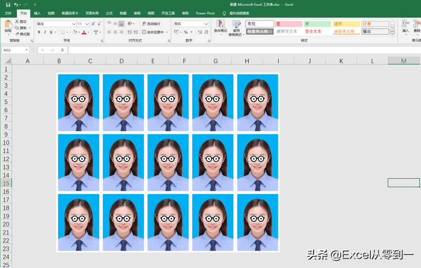Screen dimensions: 421x268
Task: Click the phonetic guide (wén) icon
Action: (x=96, y=32)
